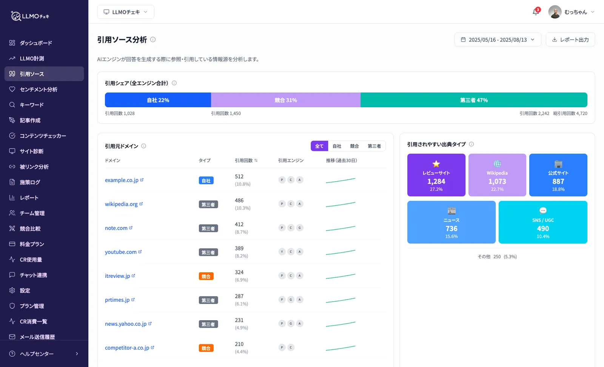Click the 競合 31% share bar segment

286,100
